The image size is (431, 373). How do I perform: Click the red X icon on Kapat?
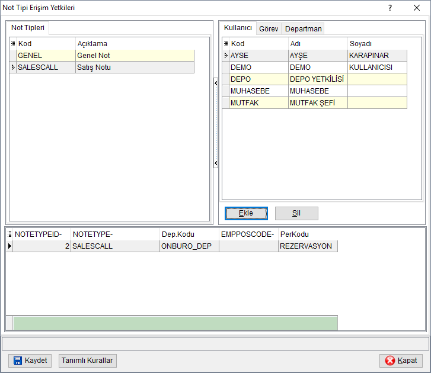point(390,361)
